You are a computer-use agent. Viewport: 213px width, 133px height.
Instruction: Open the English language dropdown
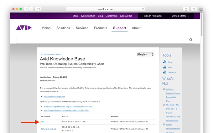coord(146,54)
